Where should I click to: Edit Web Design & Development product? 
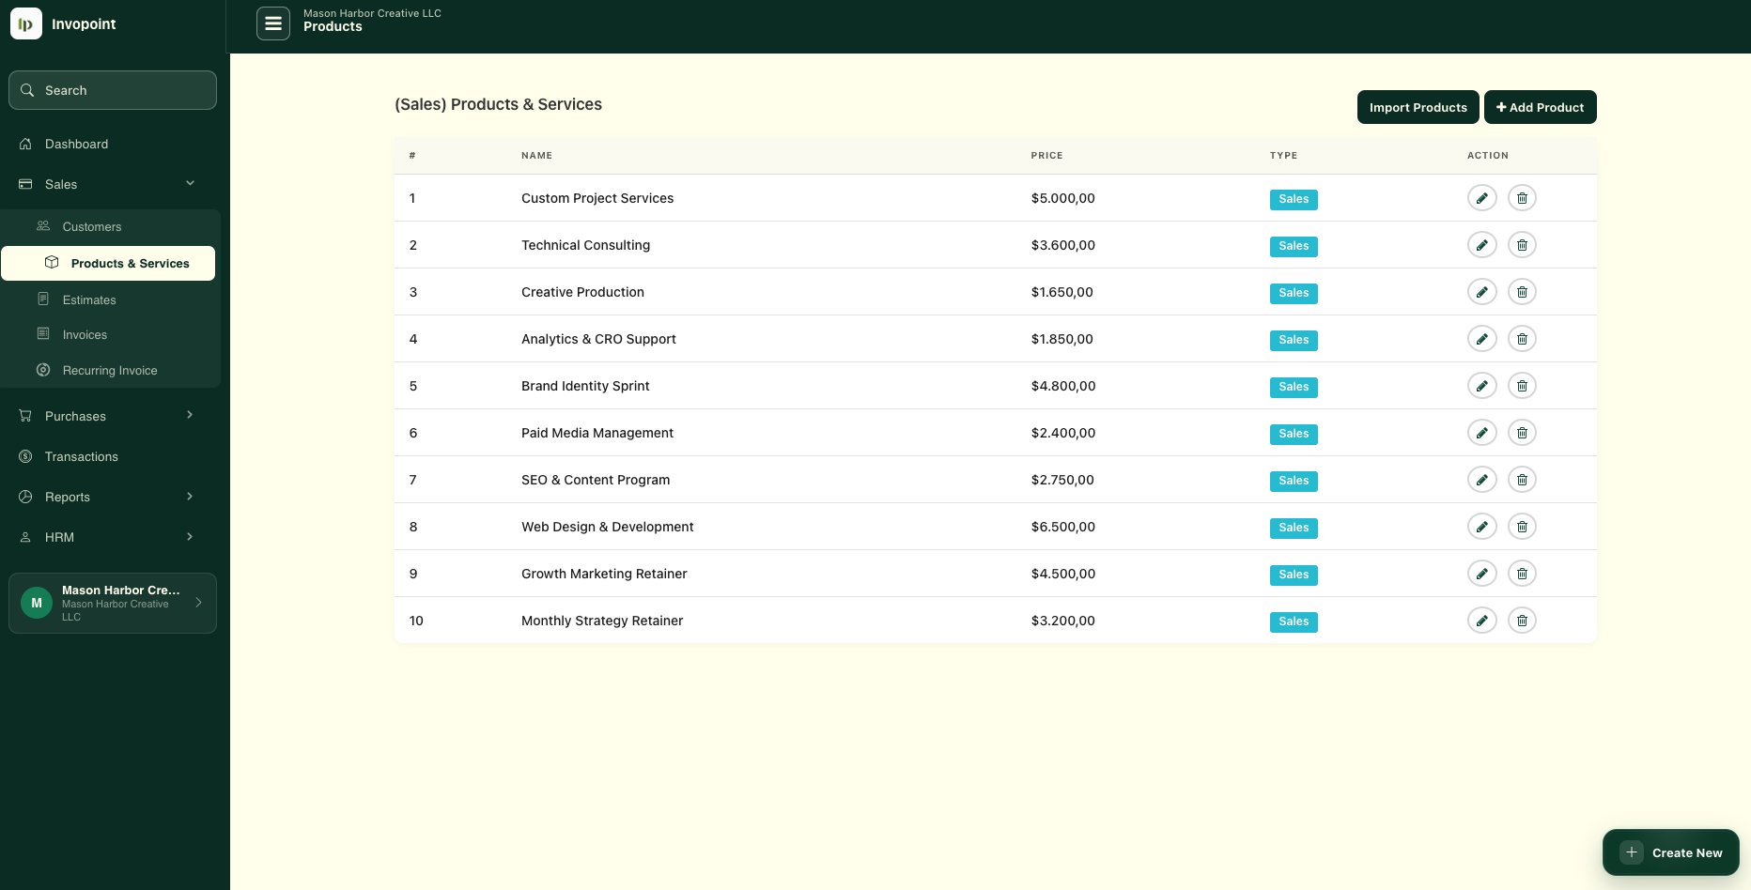point(1481,527)
